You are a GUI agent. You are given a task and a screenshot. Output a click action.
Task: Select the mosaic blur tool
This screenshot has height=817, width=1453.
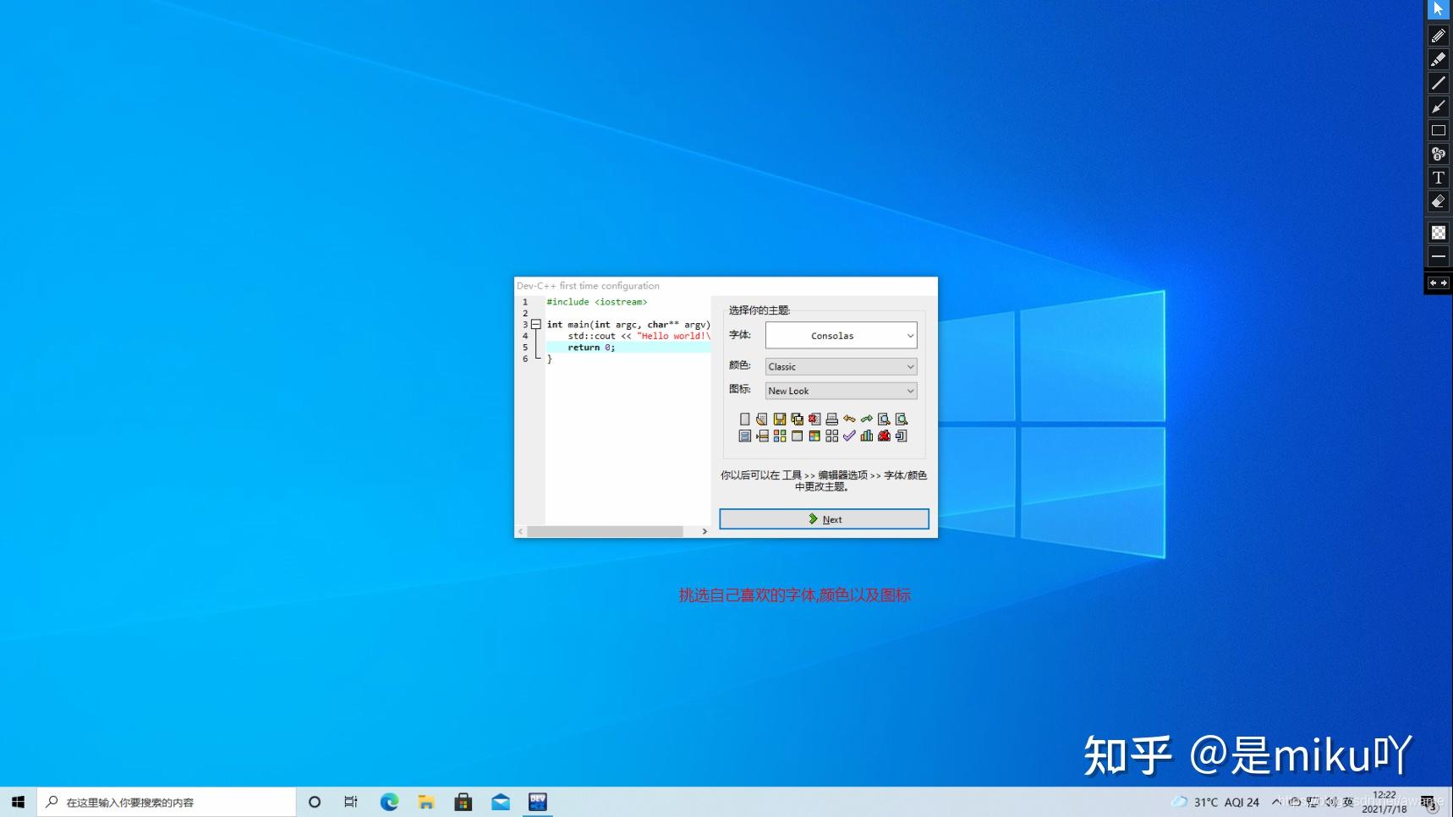click(1439, 232)
